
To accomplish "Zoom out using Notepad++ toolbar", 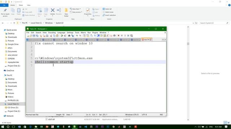I will point(80,36).
